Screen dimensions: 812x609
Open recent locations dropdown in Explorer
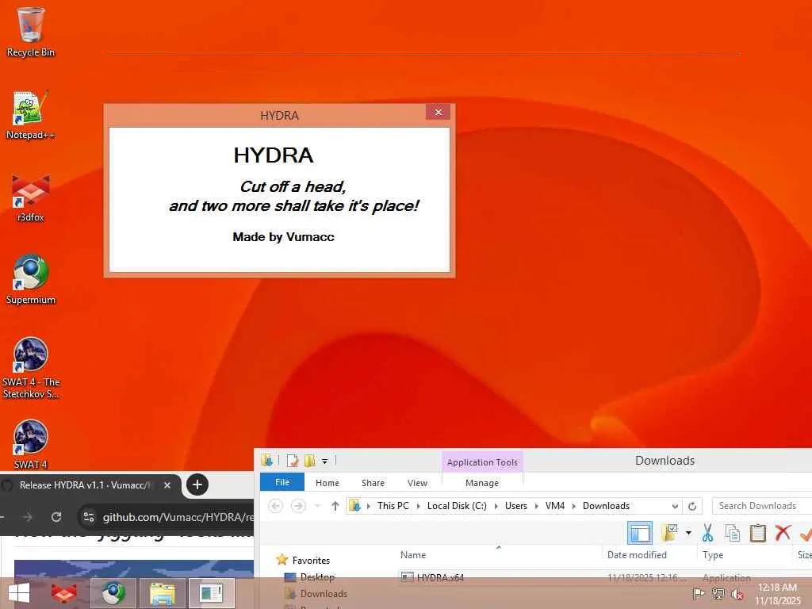point(318,506)
